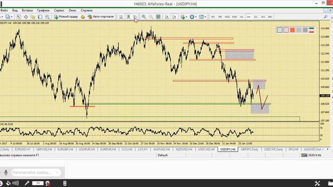Click the tools wrench icon in bottom bar
Image resolution: width=333 pixels, height=187 pixels.
(x=317, y=183)
